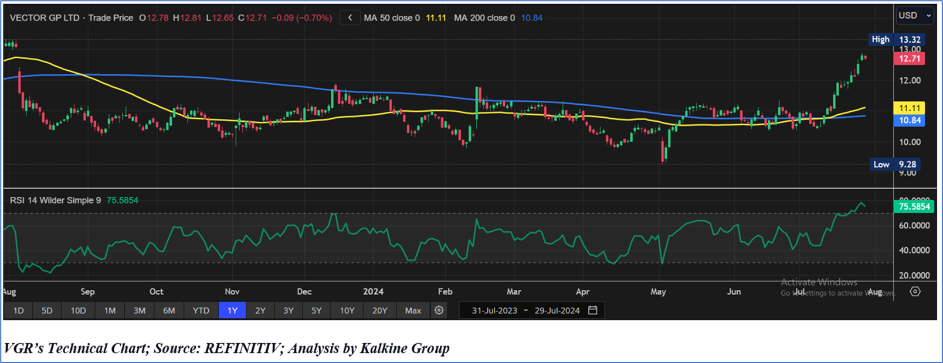Click the May label on time axis
The width and height of the screenshot is (943, 363).
(x=658, y=292)
